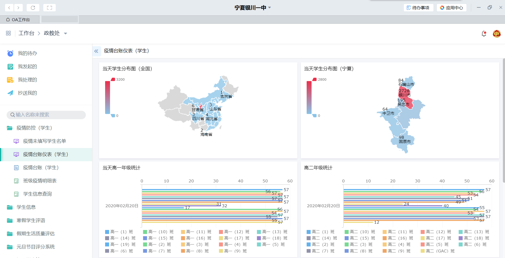Click the 我处理的 yellow icon
Screen dimensions: 505x258
[10, 80]
